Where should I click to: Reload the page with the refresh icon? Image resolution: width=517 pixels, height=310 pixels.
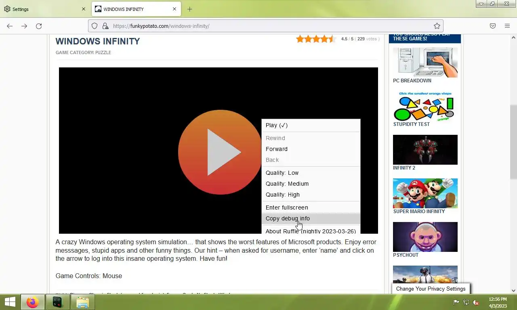[39, 26]
